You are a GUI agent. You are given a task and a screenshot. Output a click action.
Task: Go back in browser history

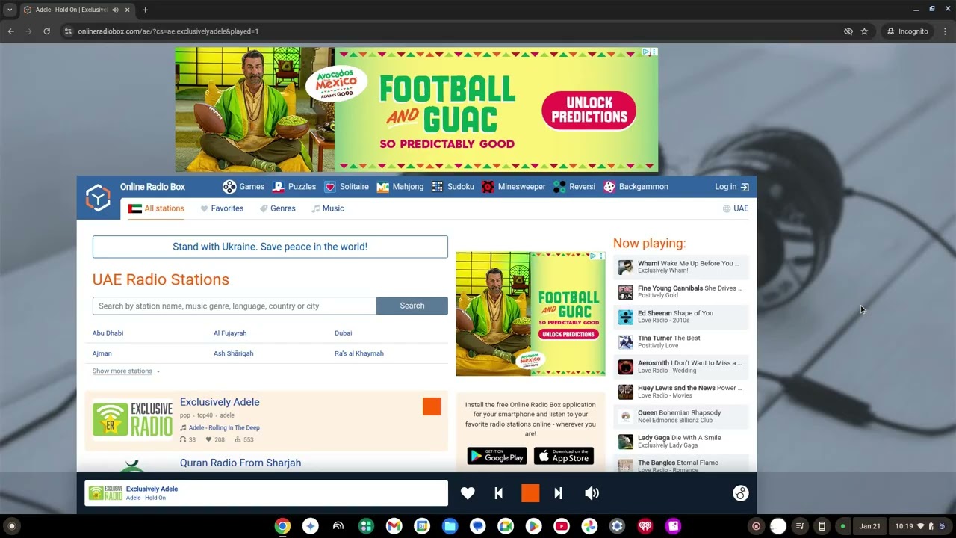coord(10,31)
